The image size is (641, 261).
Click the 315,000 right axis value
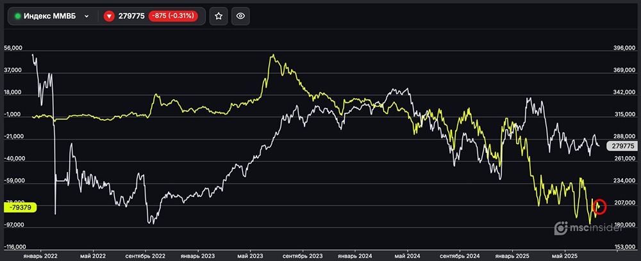(x=624, y=115)
